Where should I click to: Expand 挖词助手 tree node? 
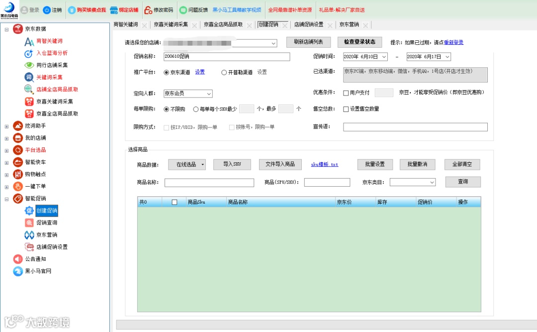[6, 126]
